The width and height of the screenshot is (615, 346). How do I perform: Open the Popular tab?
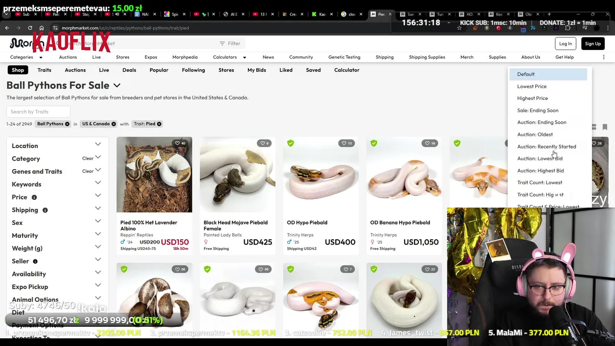[x=159, y=70]
